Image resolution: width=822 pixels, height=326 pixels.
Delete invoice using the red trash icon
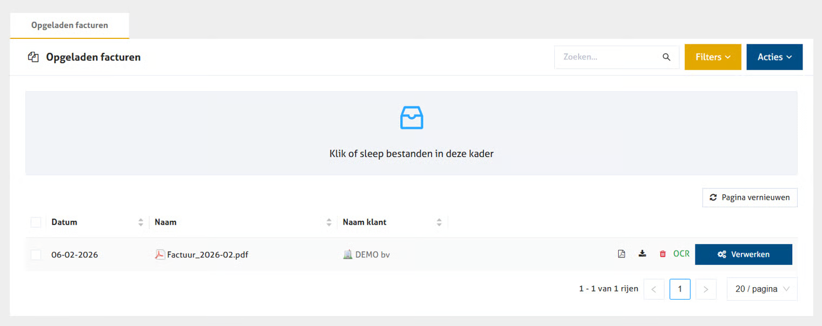pos(662,254)
